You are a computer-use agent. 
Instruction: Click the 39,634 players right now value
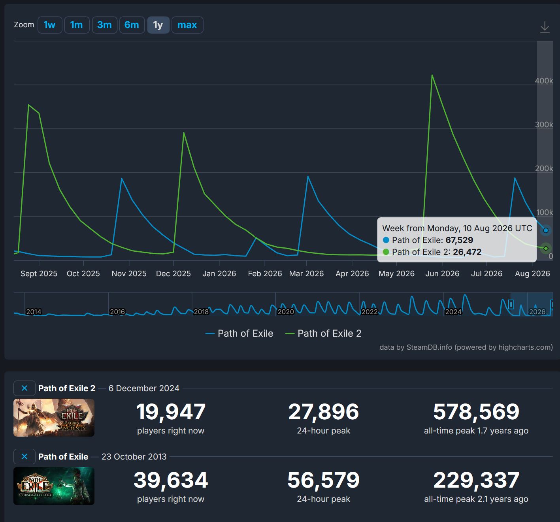point(171,480)
